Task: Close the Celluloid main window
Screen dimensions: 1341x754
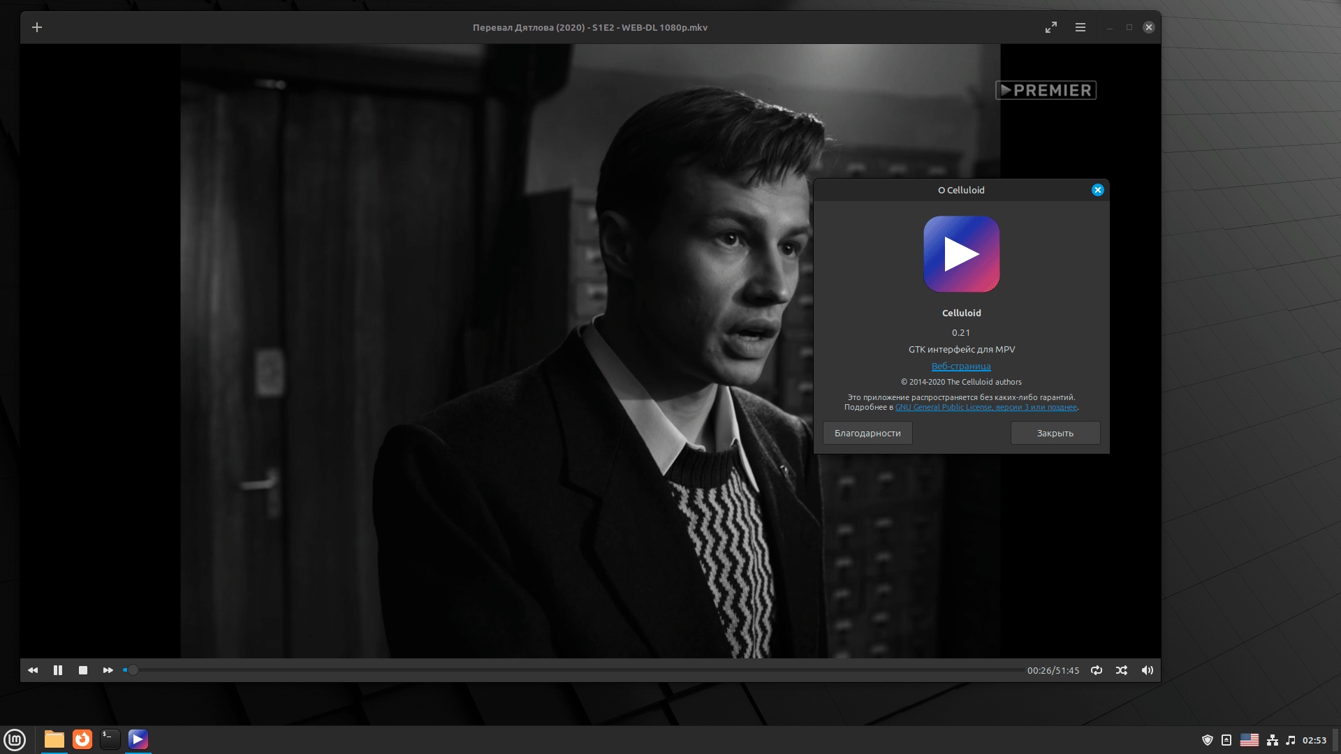Action: click(1148, 27)
